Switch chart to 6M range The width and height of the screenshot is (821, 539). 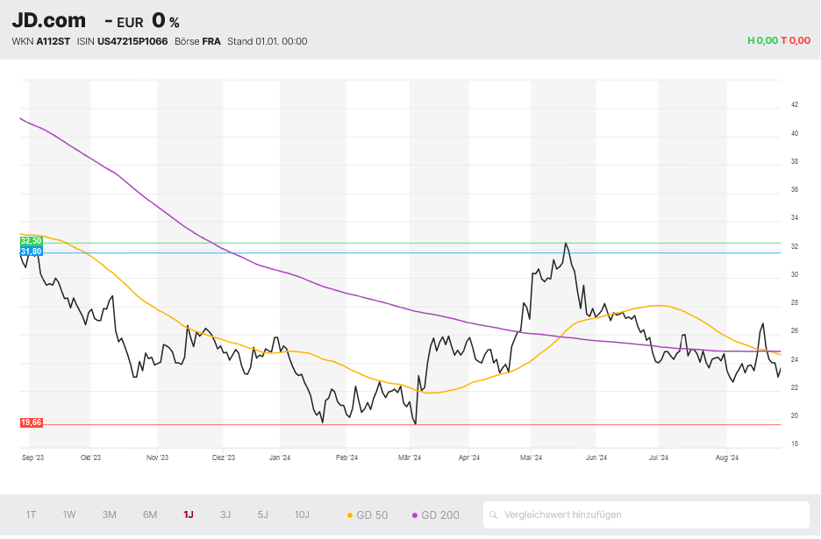click(x=150, y=514)
